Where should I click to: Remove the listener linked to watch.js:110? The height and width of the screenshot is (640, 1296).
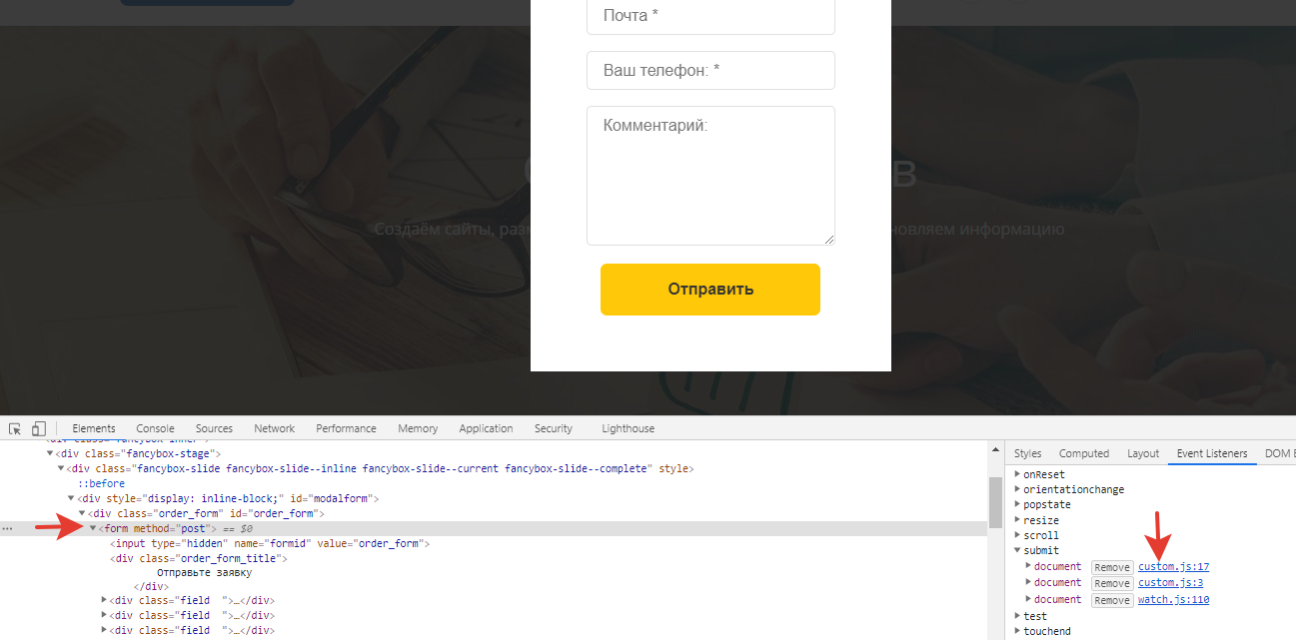[1112, 600]
